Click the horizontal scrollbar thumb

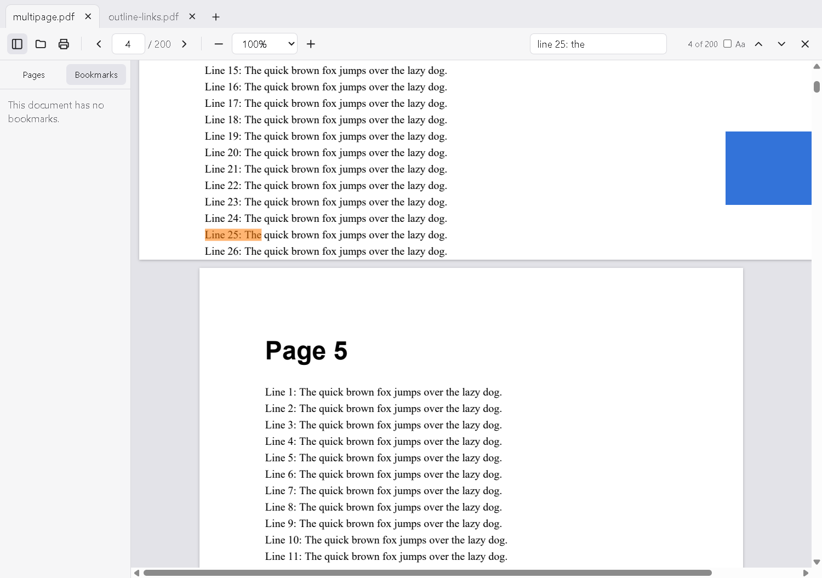click(427, 573)
